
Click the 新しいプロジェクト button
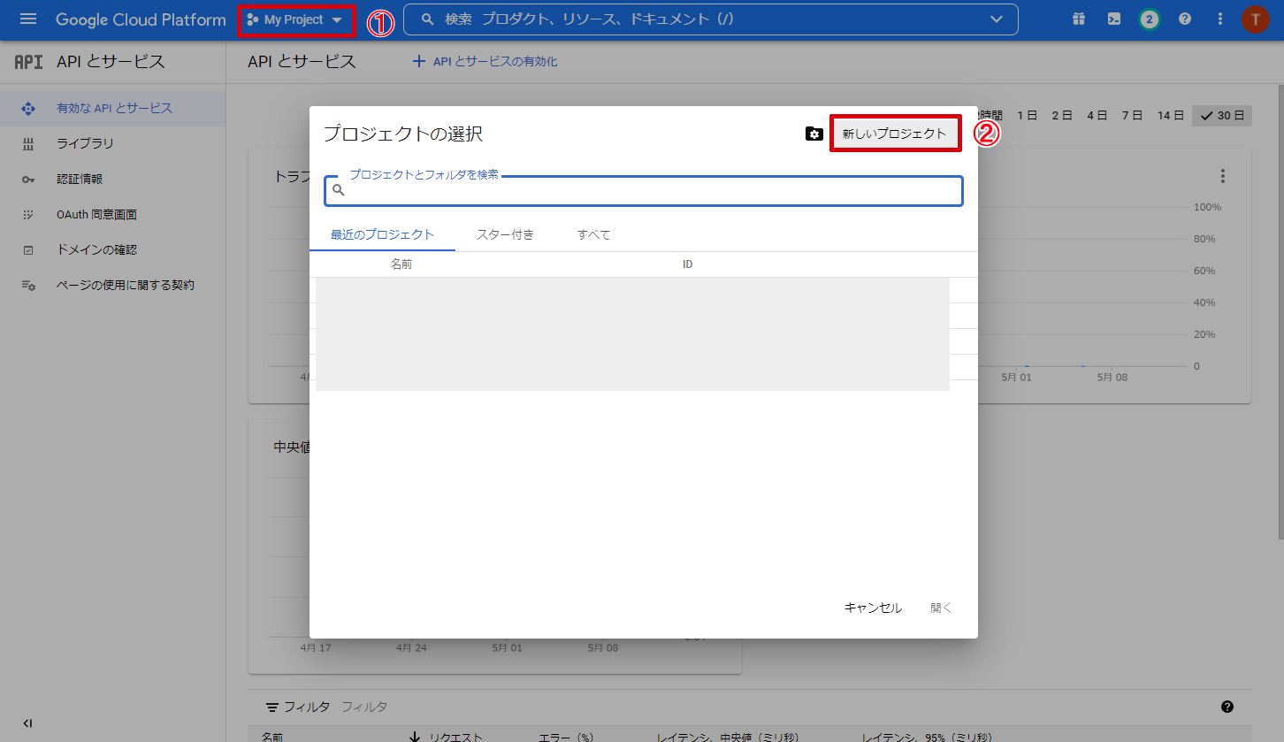coord(895,134)
